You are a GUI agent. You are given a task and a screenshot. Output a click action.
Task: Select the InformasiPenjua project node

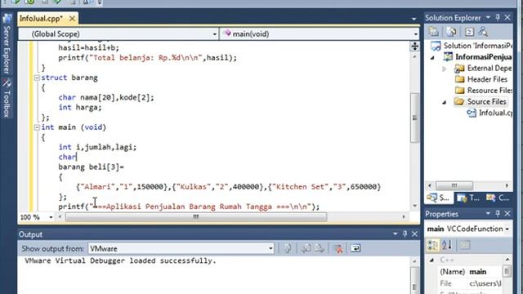pyautogui.click(x=477, y=57)
